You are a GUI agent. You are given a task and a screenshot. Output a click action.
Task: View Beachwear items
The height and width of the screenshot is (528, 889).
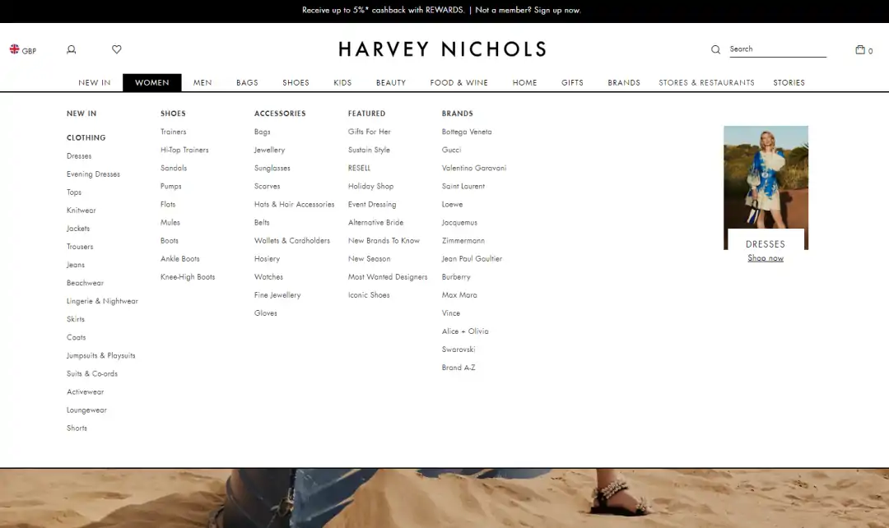[85, 283]
